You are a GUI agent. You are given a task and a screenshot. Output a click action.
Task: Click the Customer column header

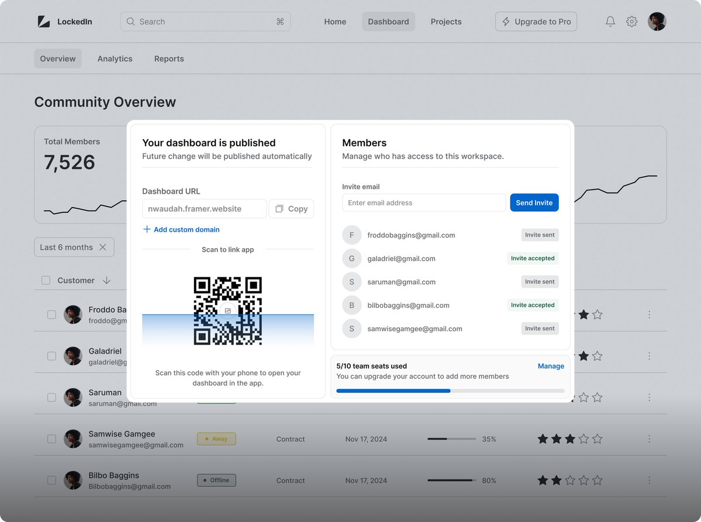click(76, 280)
